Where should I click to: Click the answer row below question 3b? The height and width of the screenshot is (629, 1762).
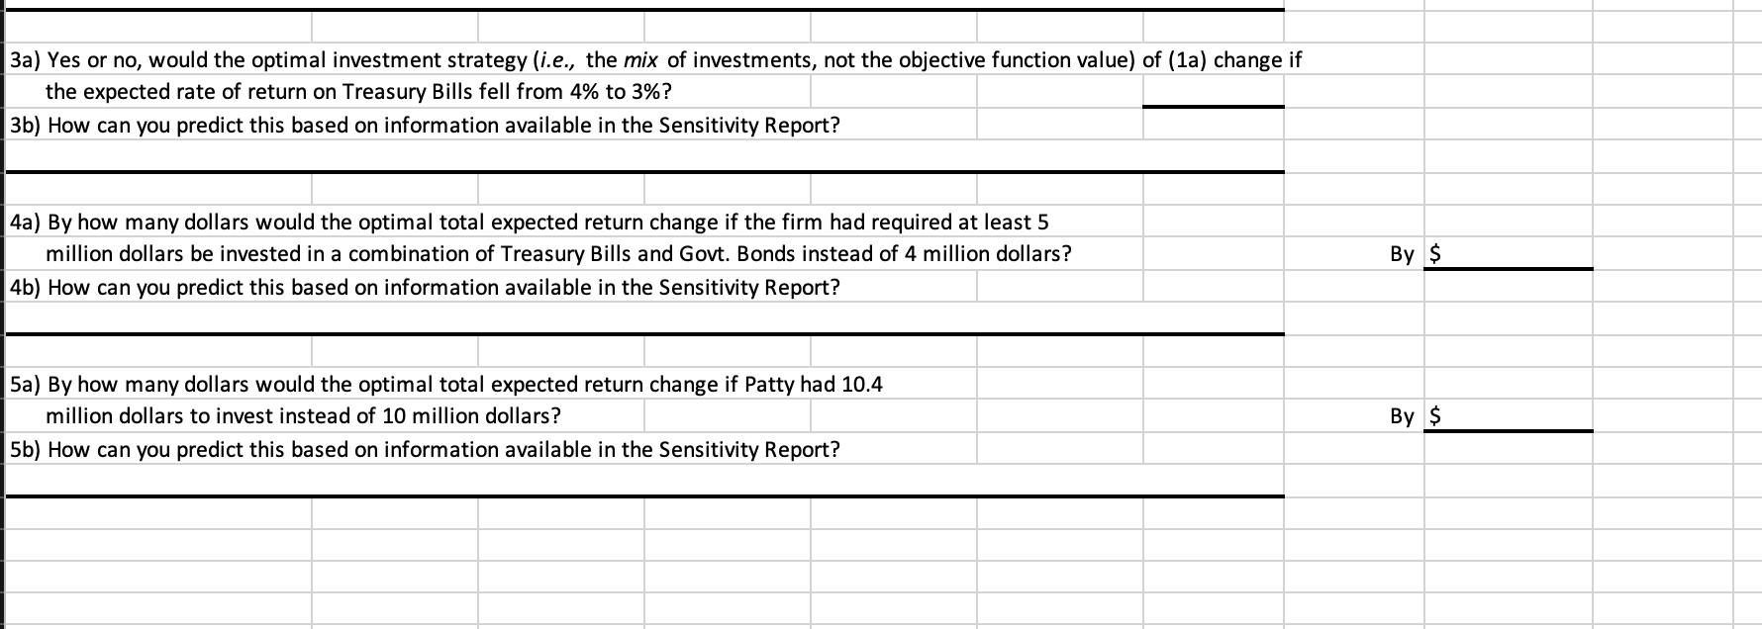[644, 156]
